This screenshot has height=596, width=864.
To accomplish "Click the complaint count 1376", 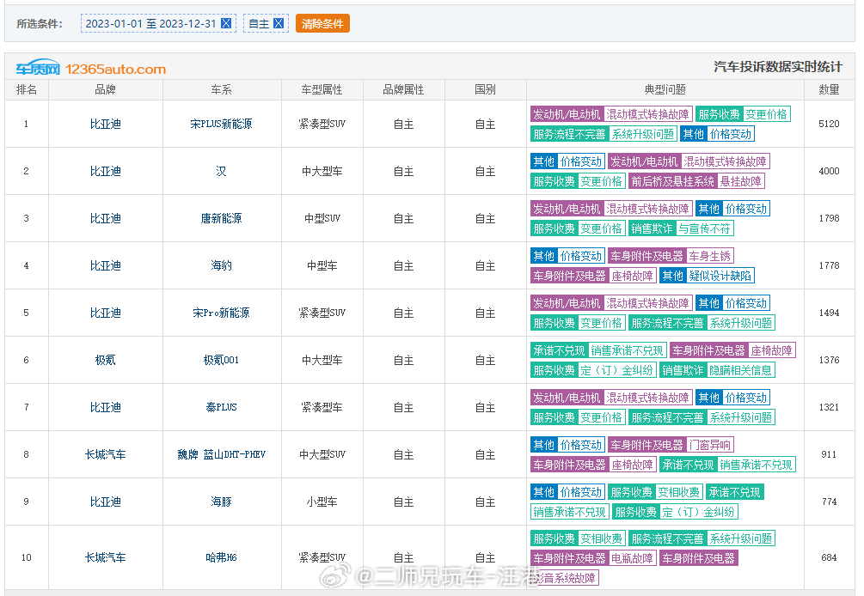I will 829,361.
